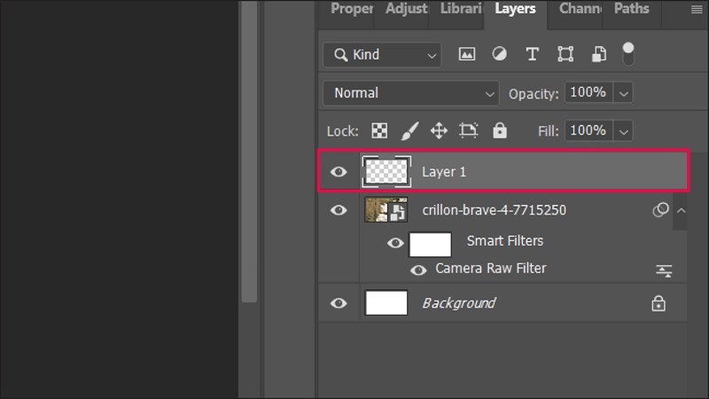Screen dimensions: 709x399
Task: Lock transparent pixels checkerboard icon
Action: [379, 131]
